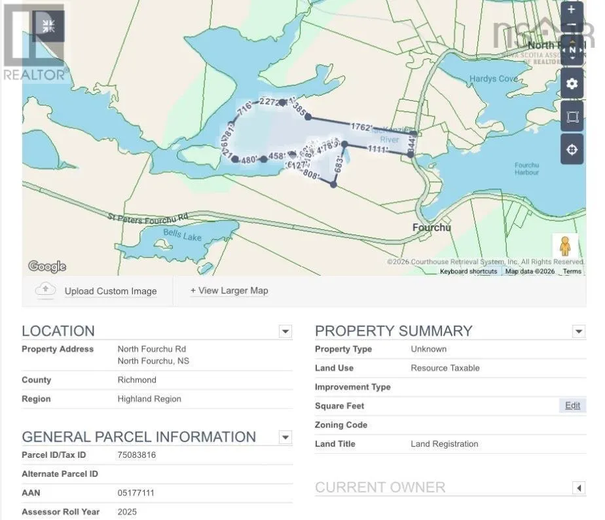Click Upload Custom Image link
Viewport: 605px width, 520px height.
pos(111,291)
